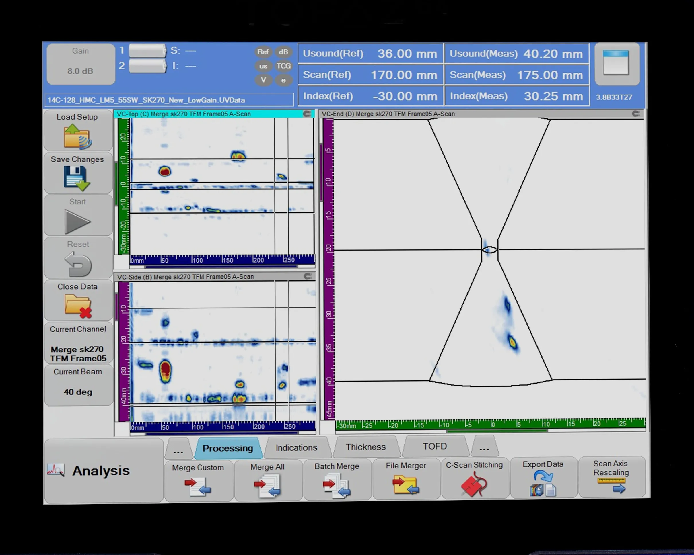Screen dimensions: 694x555
Task: Click the VC-Top horizontal scan scrollbar
Action: pos(221,267)
